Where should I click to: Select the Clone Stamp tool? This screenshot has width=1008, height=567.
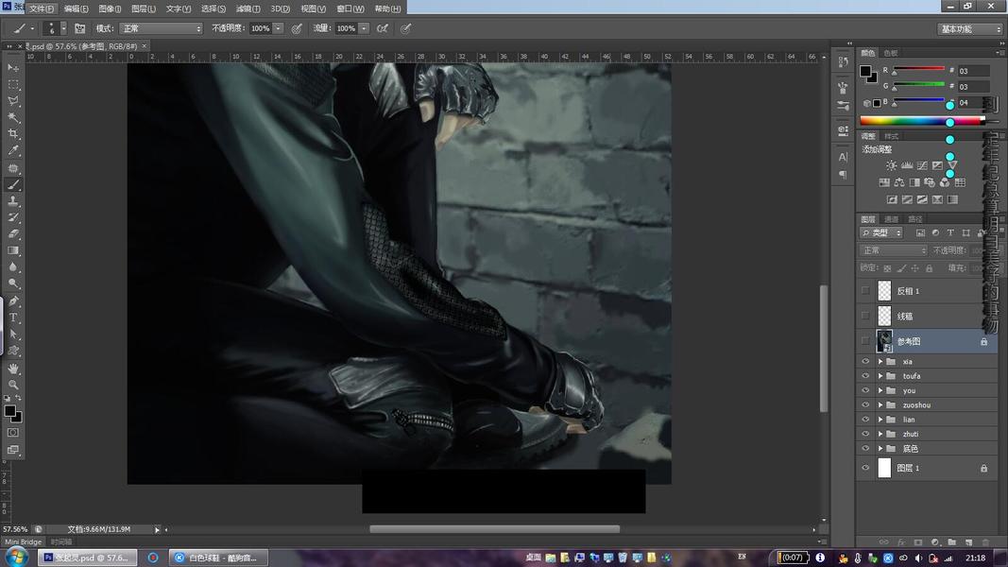click(x=13, y=201)
